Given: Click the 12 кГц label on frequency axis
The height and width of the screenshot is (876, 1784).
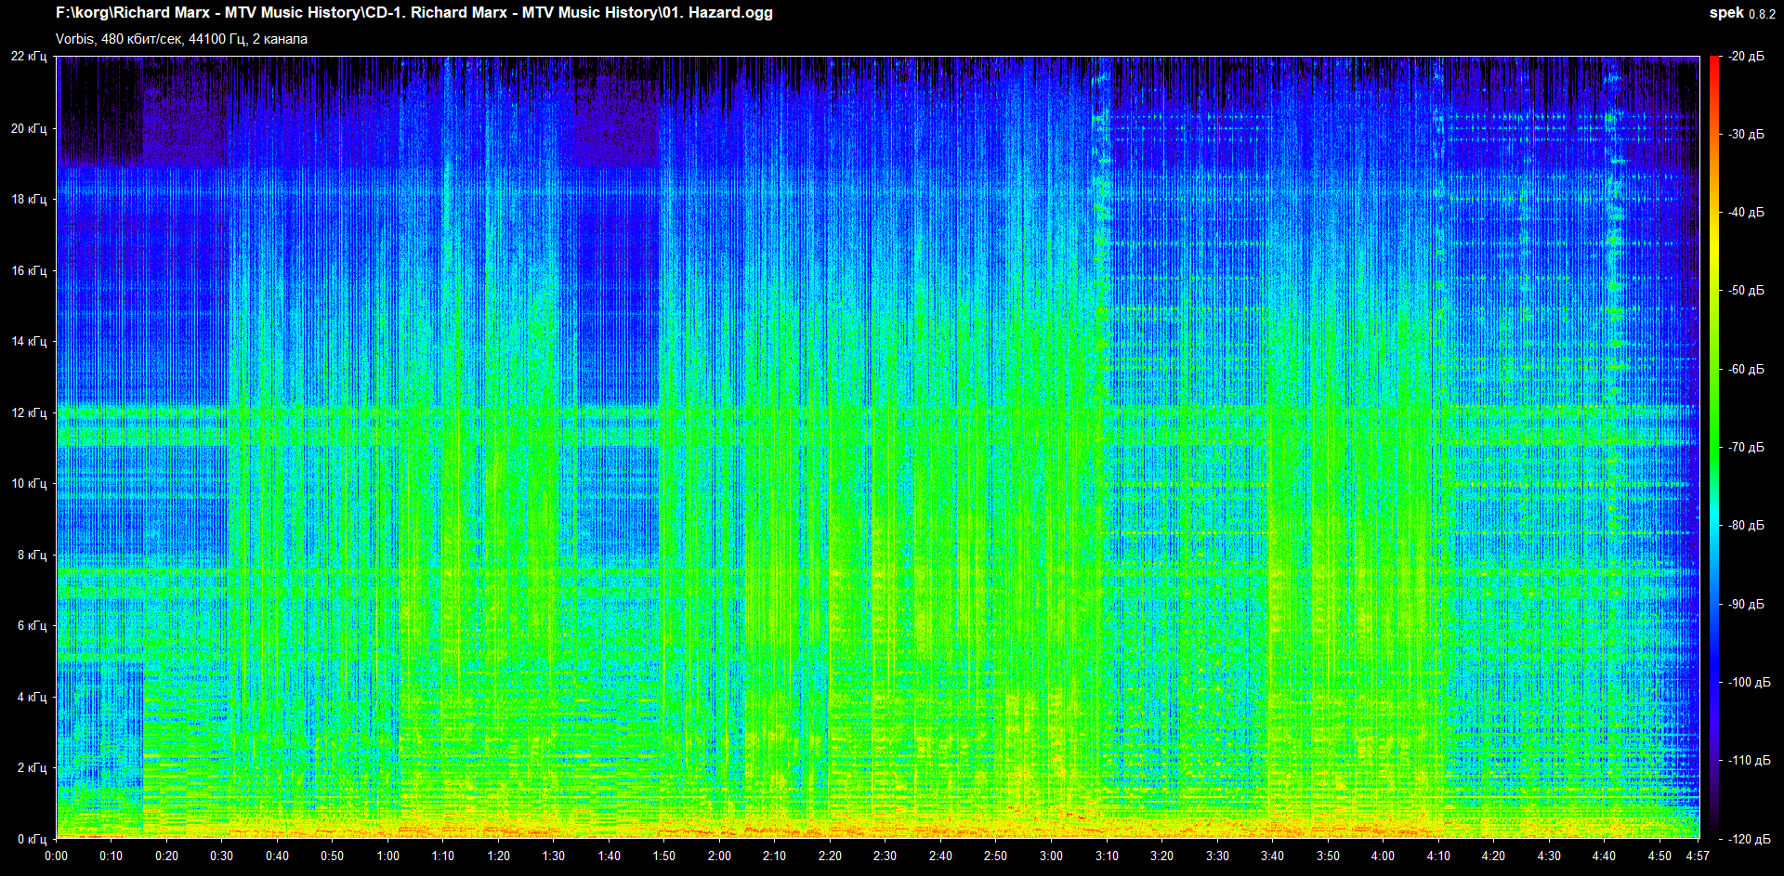Looking at the screenshot, I should [x=29, y=412].
